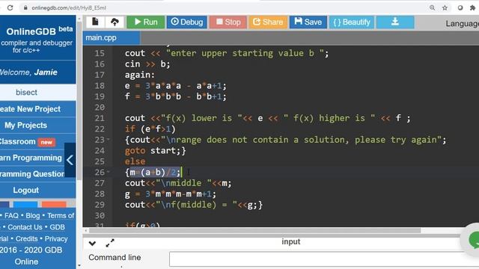Start the Debug session
Screen dimensions: 479x269
[x=186, y=22]
